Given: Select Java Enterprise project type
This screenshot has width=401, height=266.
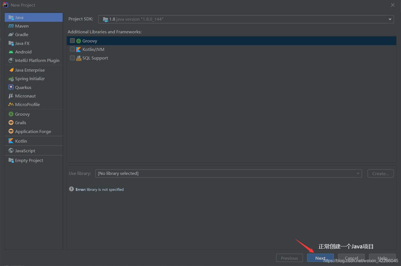Looking at the screenshot, I should [34, 70].
